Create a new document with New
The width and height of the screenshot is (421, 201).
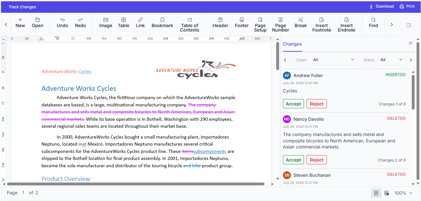click(20, 23)
